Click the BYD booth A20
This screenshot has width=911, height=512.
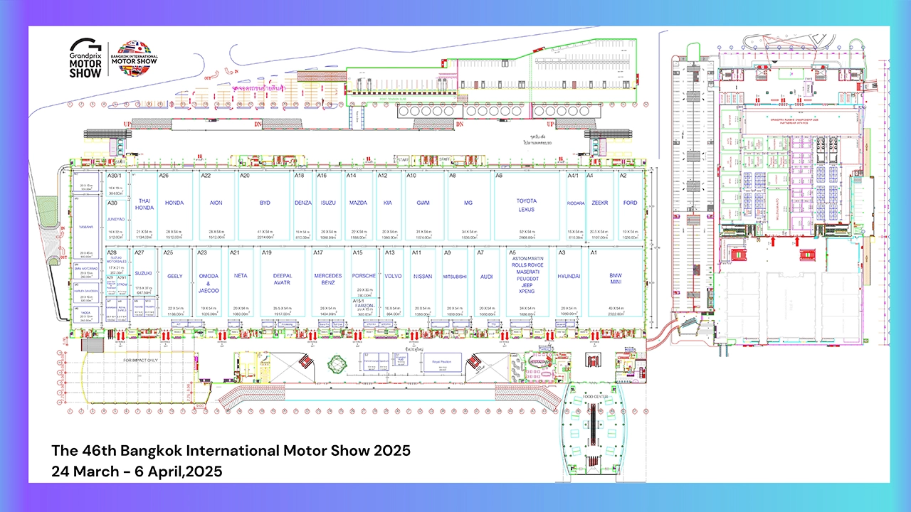click(265, 203)
